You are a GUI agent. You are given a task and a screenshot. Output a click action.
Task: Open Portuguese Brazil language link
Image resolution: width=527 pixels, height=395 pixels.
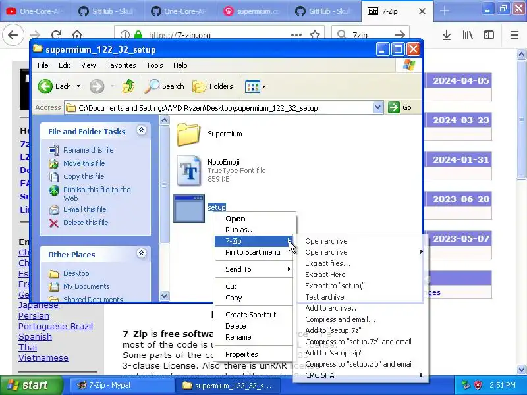point(55,326)
